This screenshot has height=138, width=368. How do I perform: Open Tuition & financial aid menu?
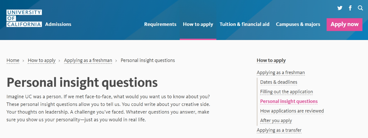pos(244,24)
